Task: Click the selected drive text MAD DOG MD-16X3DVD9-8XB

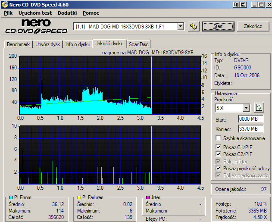Action: click(x=126, y=27)
